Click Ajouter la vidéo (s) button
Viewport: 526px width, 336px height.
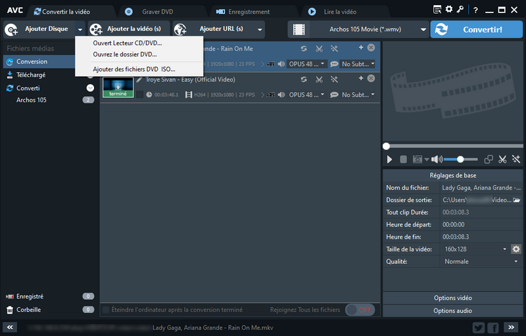point(129,29)
